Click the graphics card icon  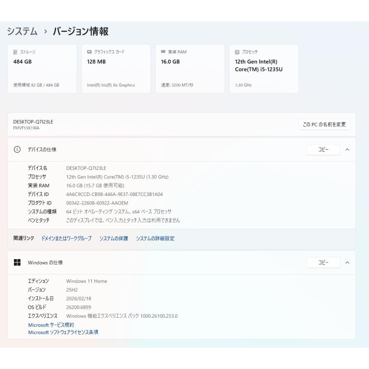click(x=89, y=52)
